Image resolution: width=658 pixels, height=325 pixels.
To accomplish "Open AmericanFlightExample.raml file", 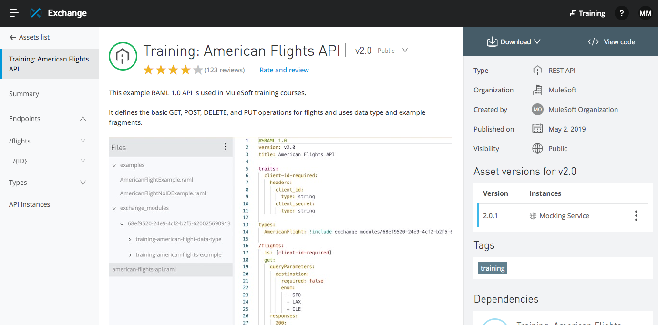I will pyautogui.click(x=156, y=180).
